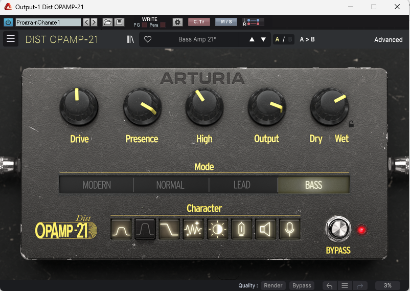Screen dimensions: 410x291
Task: Select LEAD mode
Action: coord(242,185)
